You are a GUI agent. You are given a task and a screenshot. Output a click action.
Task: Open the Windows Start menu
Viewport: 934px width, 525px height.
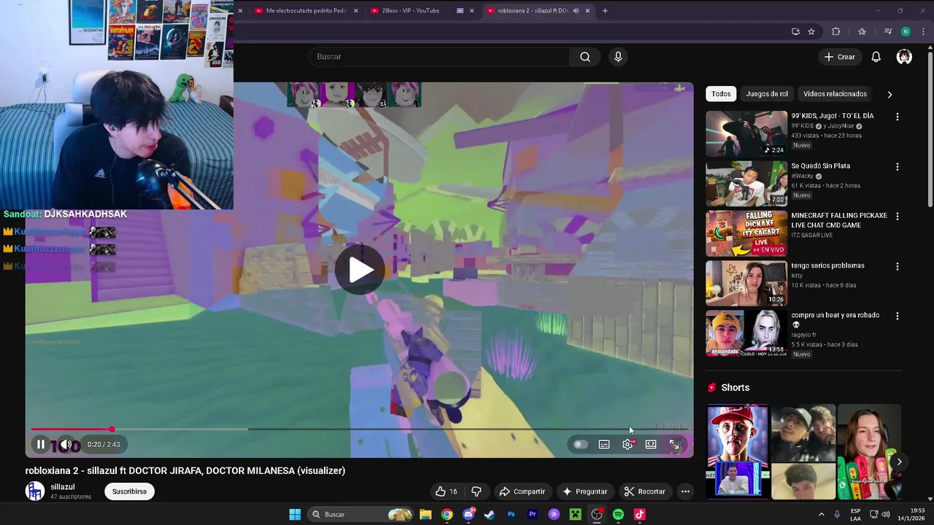[295, 515]
